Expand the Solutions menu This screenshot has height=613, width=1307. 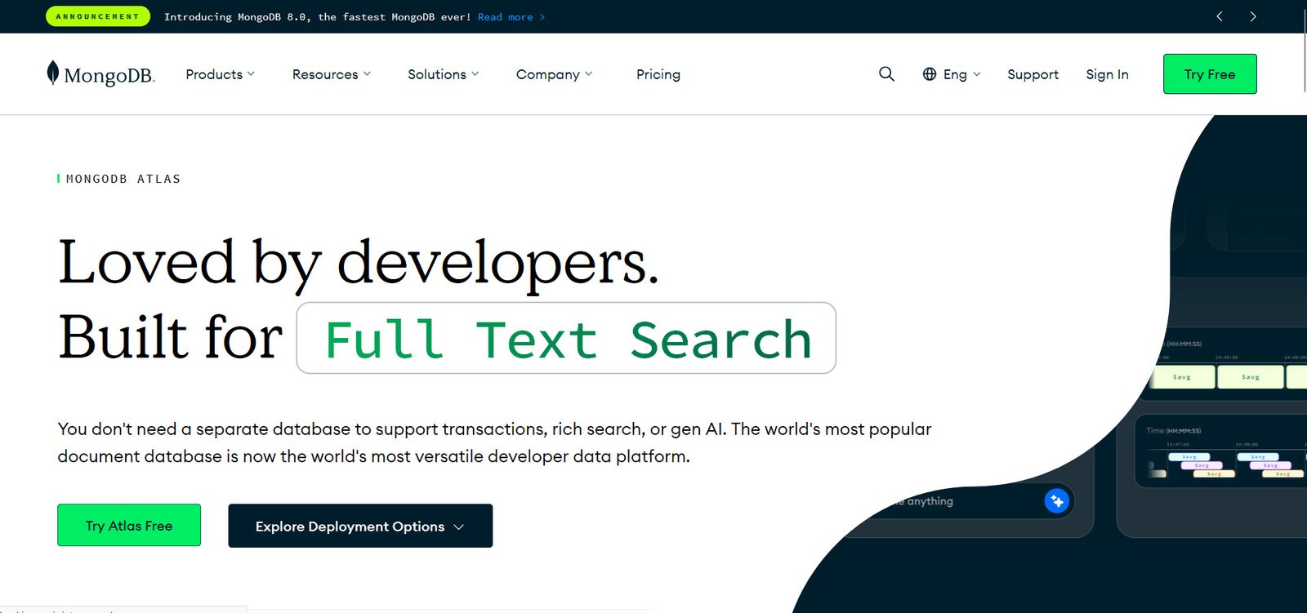[444, 74]
